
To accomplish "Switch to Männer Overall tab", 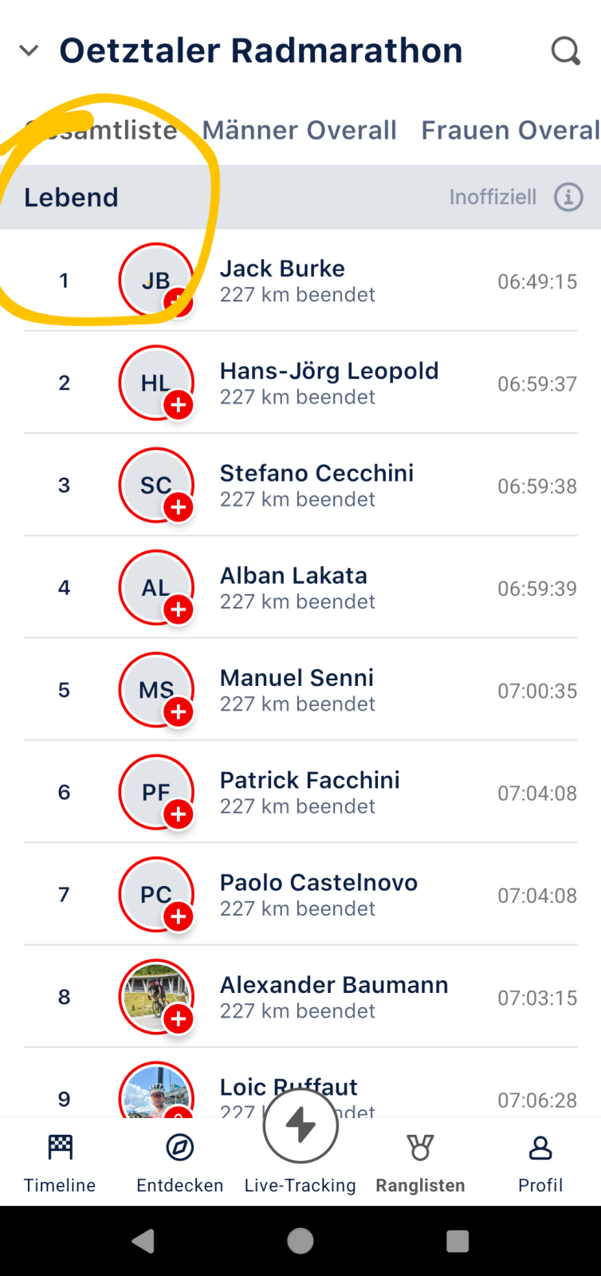I will pos(299,130).
